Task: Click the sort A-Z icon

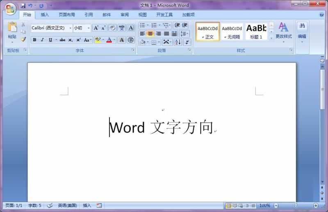Action: [178, 42]
